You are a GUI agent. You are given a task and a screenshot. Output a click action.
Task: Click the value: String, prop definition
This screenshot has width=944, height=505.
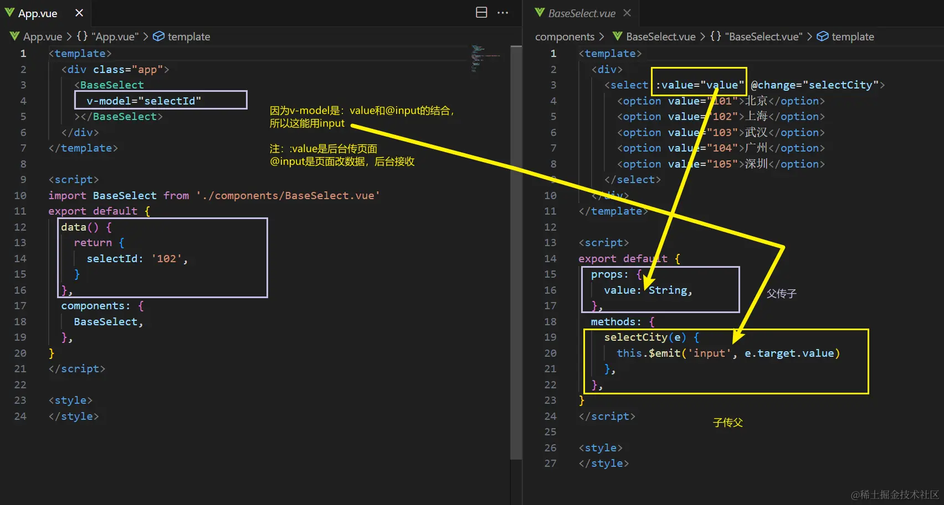pos(648,290)
